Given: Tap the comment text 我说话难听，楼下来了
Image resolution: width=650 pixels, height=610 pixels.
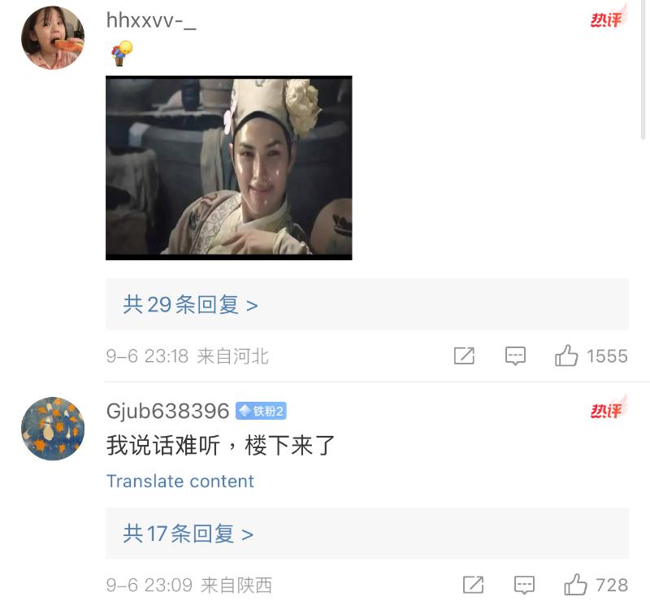Looking at the screenshot, I should (220, 445).
